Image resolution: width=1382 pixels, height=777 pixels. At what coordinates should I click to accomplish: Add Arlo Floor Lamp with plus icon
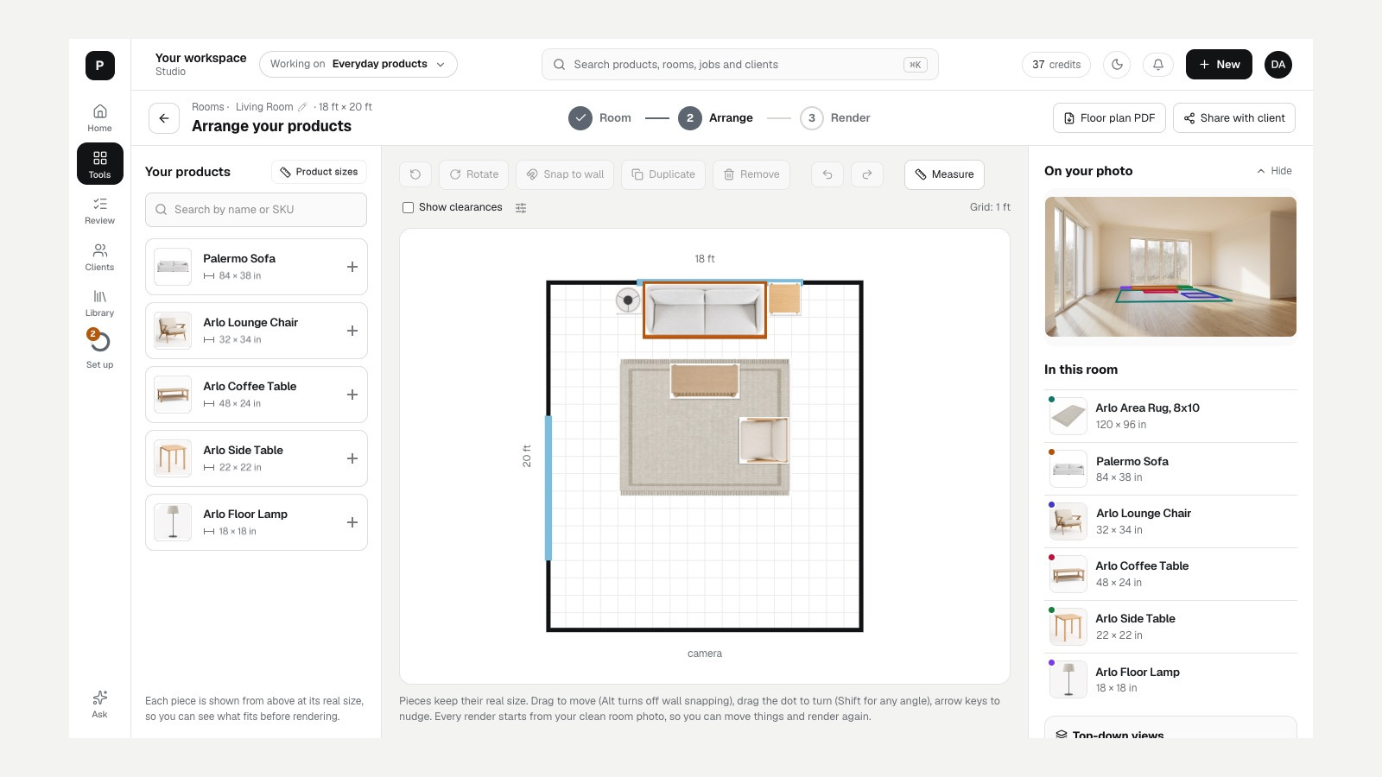352,522
